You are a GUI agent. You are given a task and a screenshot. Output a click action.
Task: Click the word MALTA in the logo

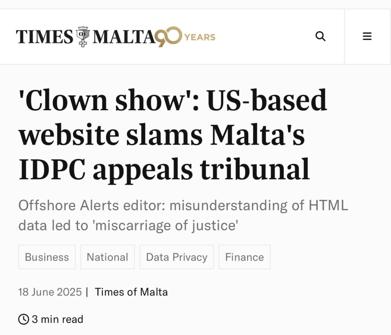pyautogui.click(x=123, y=37)
